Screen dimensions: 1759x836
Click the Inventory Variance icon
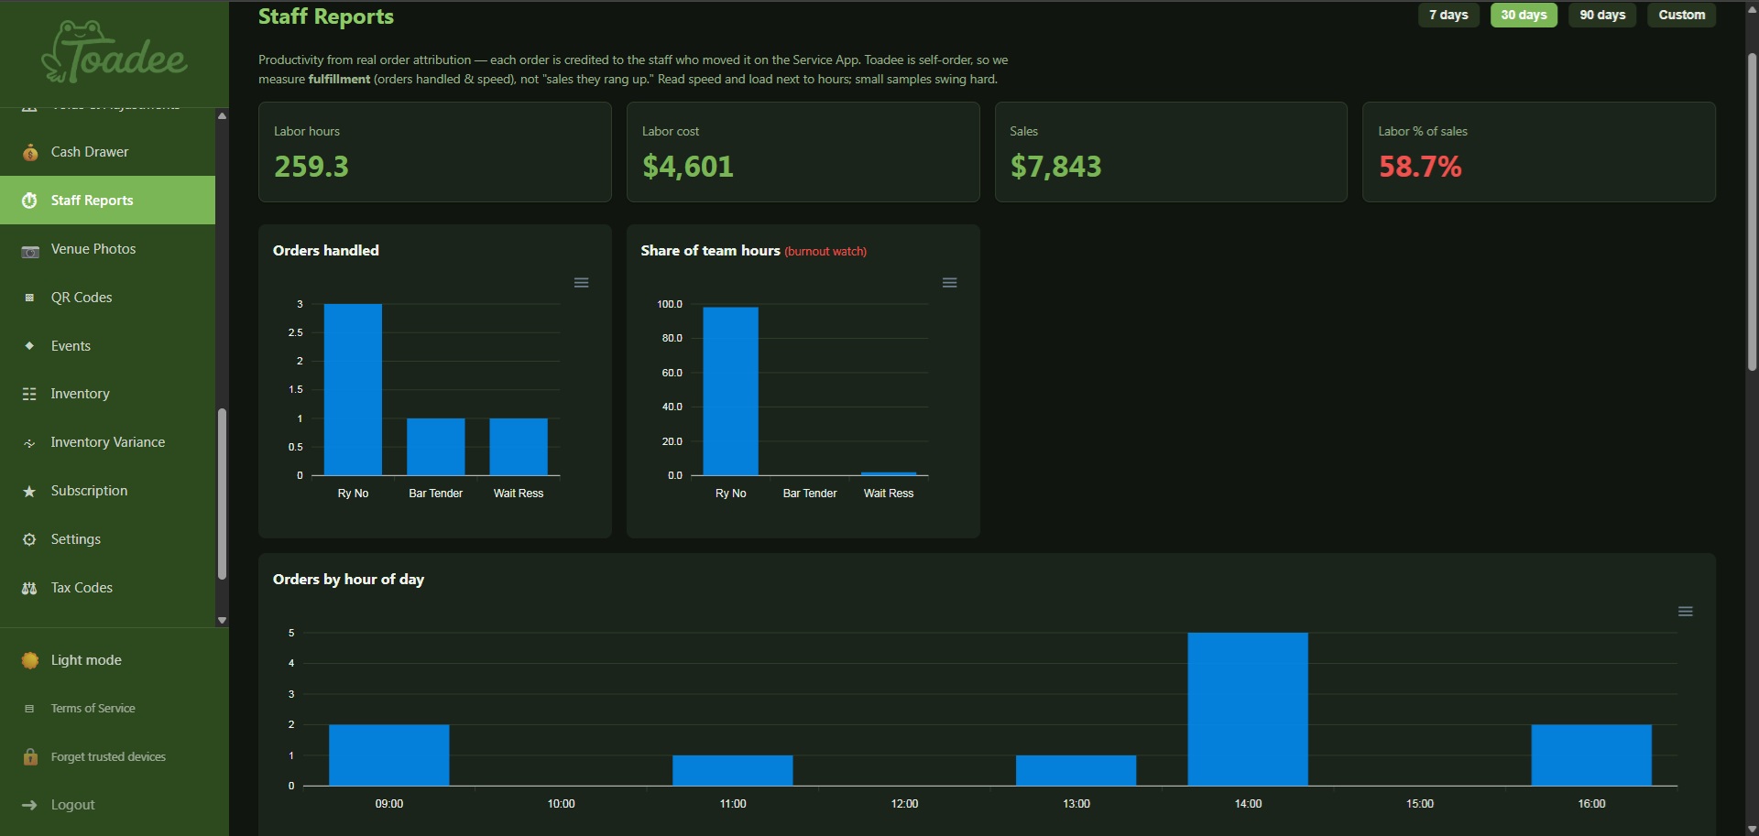pyautogui.click(x=29, y=443)
